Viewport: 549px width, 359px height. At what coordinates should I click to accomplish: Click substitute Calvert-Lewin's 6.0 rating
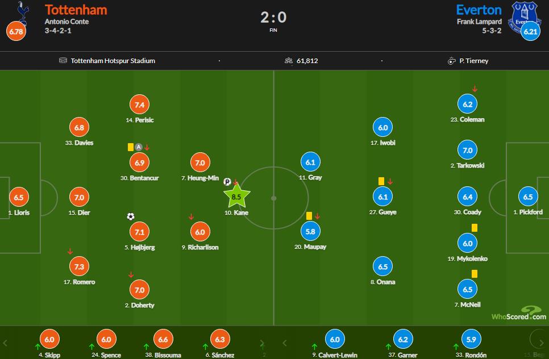coord(334,340)
